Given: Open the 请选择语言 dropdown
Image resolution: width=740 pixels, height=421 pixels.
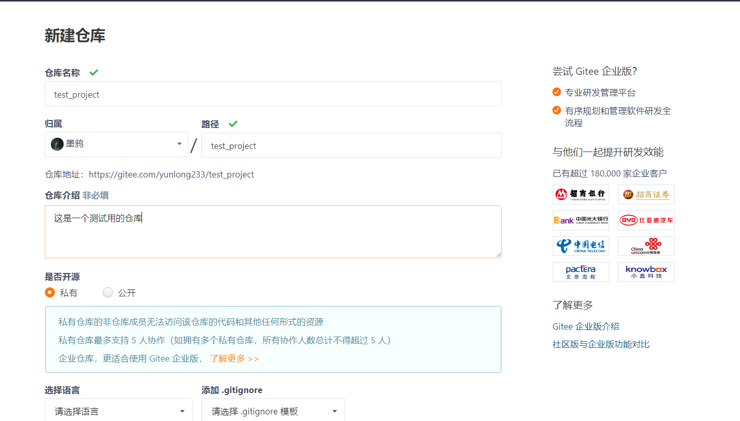Looking at the screenshot, I should click(119, 410).
